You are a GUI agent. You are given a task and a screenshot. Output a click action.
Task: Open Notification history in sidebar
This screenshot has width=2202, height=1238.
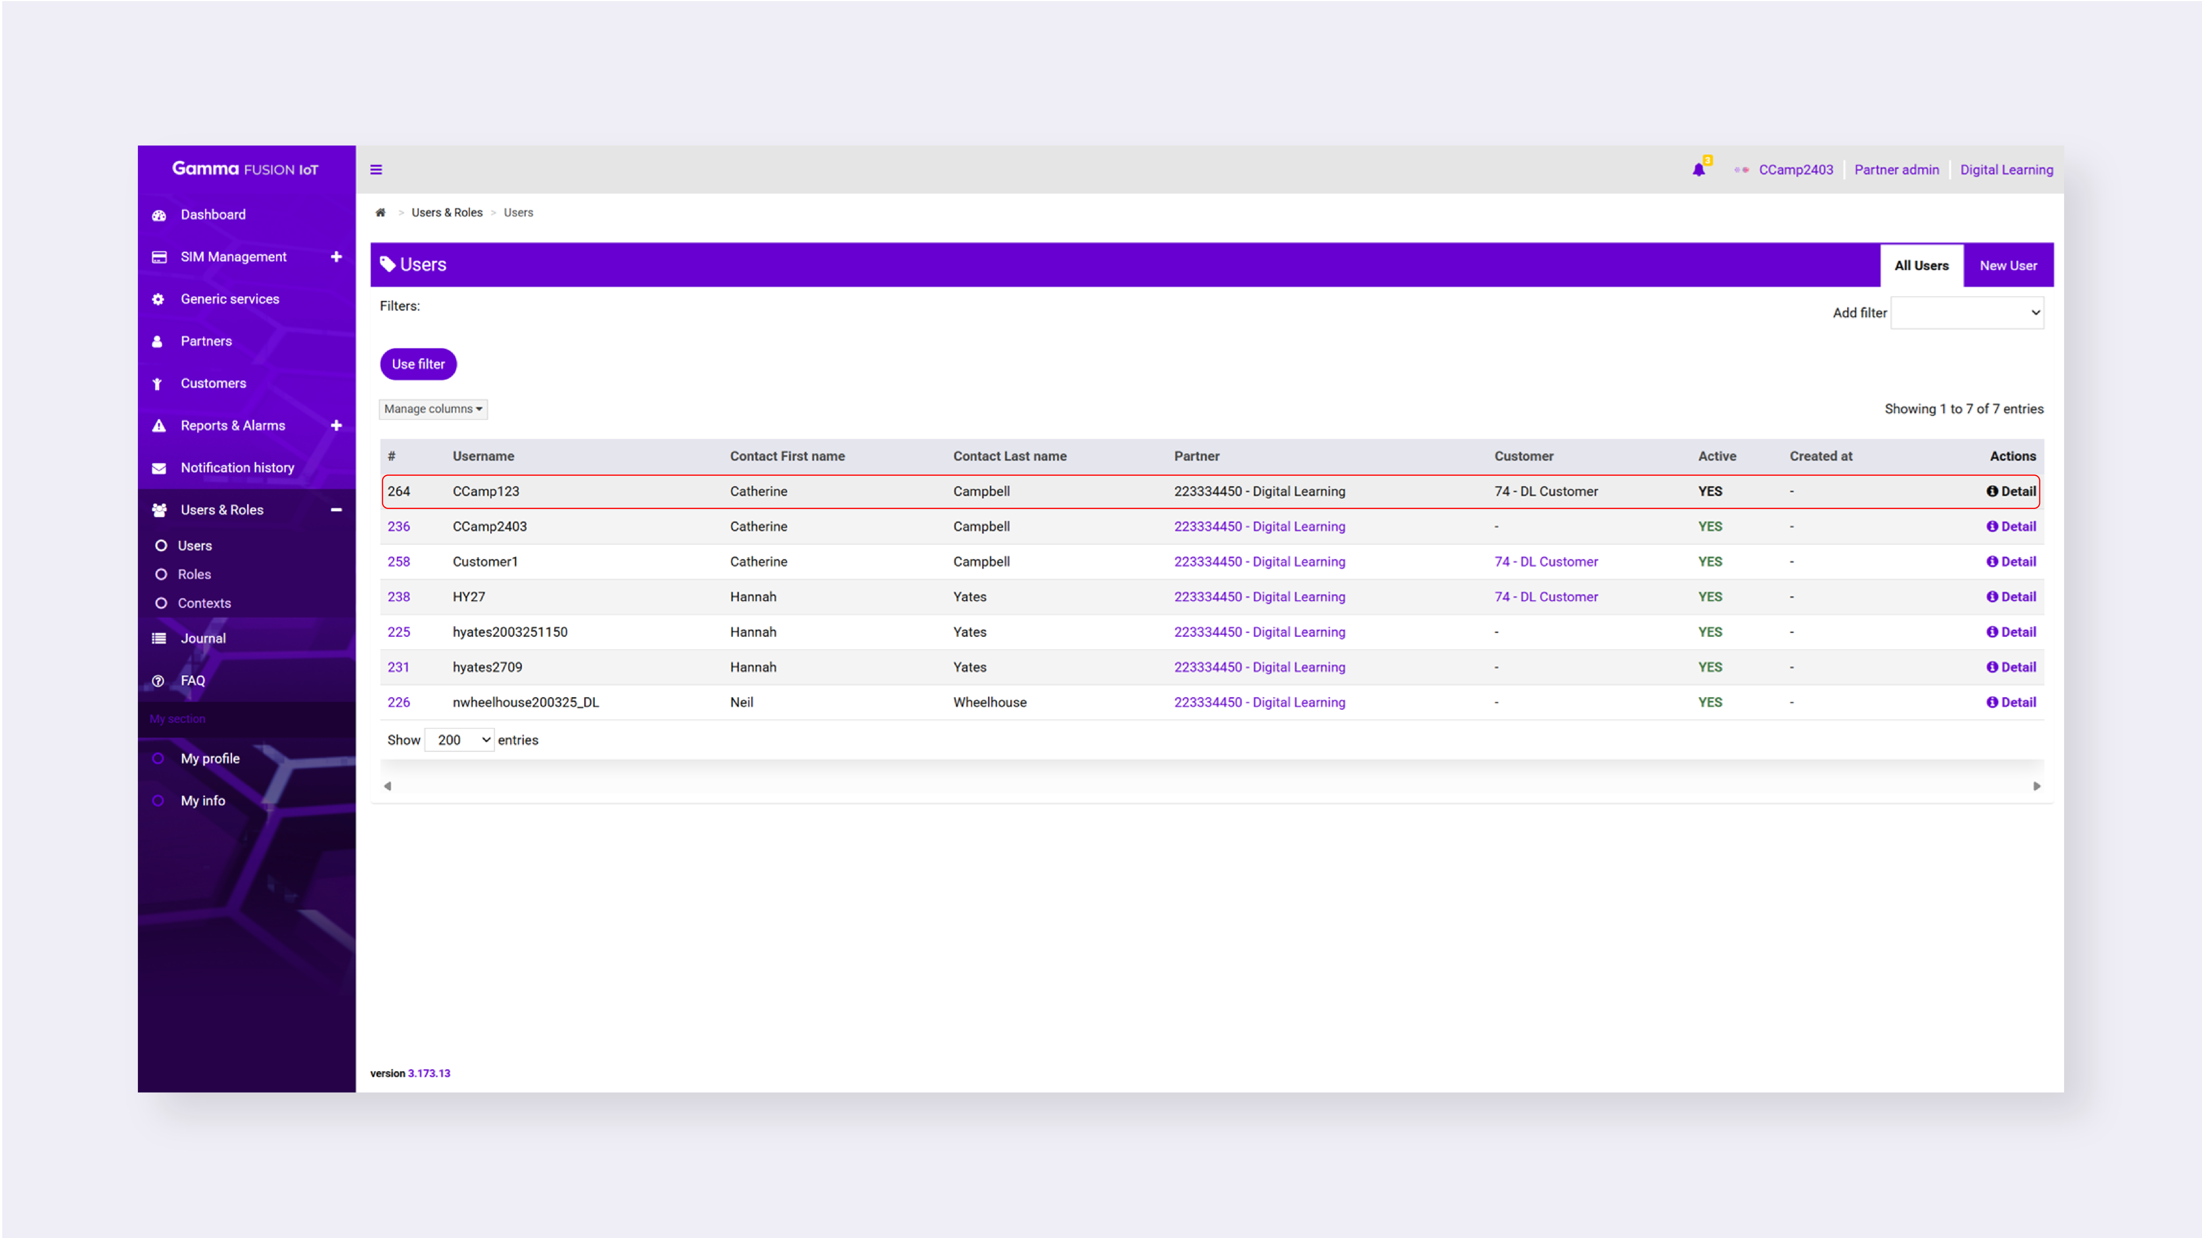237,467
